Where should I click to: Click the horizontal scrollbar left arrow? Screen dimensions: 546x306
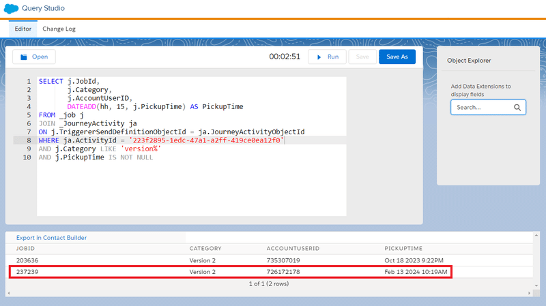(x=9, y=293)
